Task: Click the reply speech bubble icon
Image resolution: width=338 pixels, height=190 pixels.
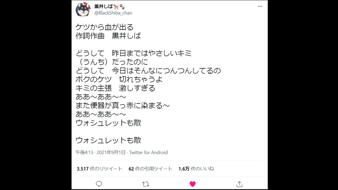Action: [x=99, y=184]
